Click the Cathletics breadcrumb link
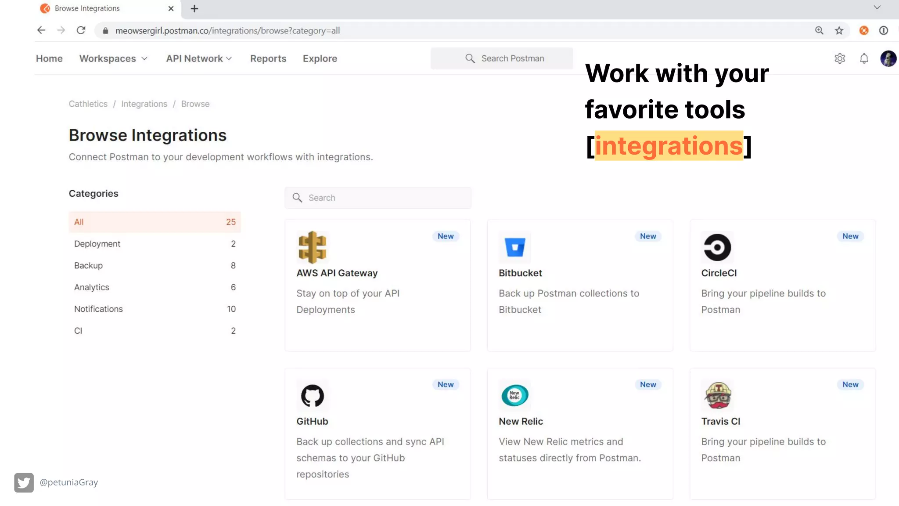Image resolution: width=899 pixels, height=506 pixels. 88,104
